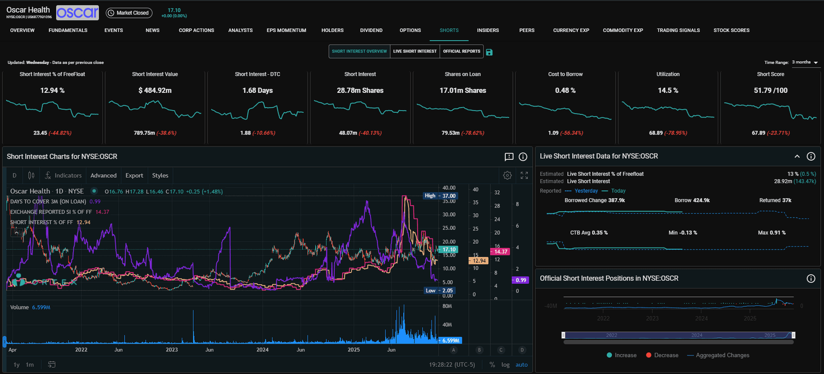
Task: Show info for Live Short Interest Data
Action: coord(811,156)
